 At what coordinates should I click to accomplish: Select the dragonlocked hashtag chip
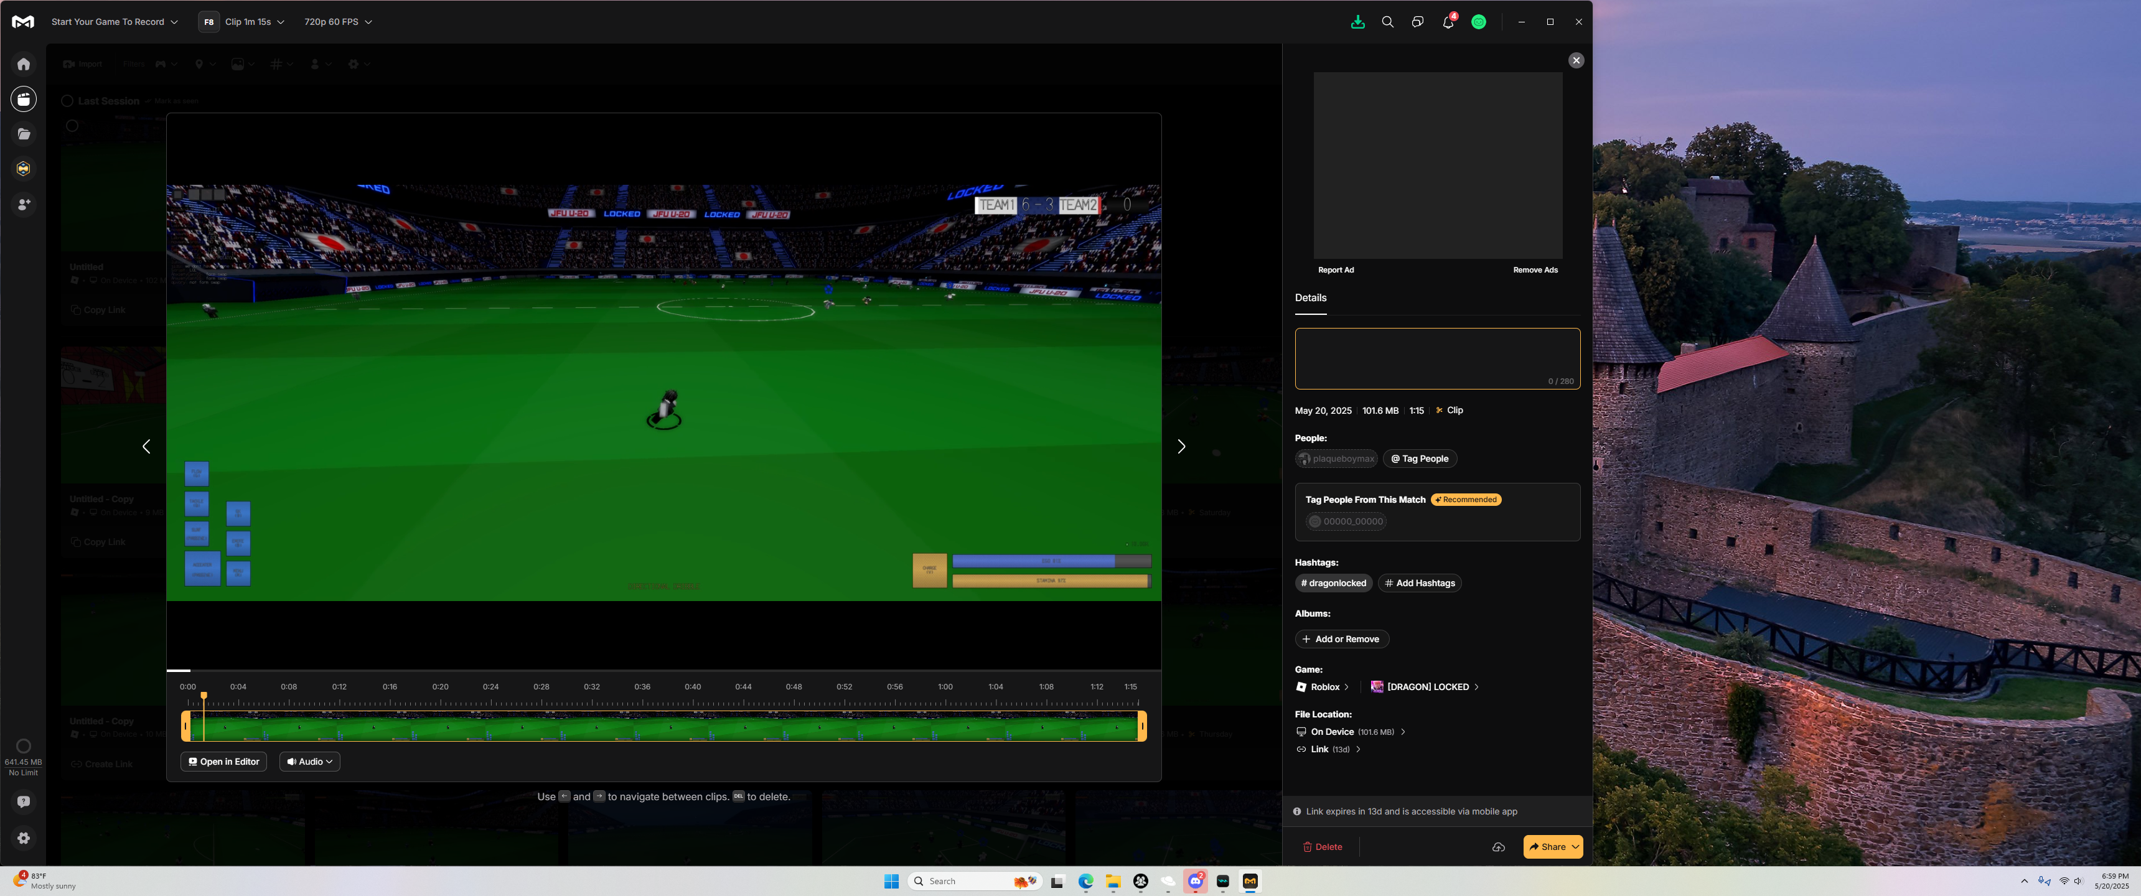pos(1333,584)
